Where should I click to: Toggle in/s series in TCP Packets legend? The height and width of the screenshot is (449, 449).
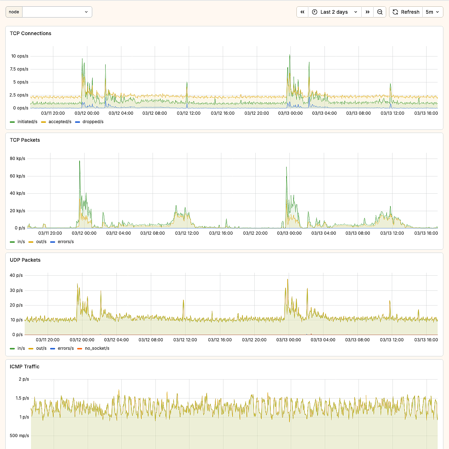point(21,242)
